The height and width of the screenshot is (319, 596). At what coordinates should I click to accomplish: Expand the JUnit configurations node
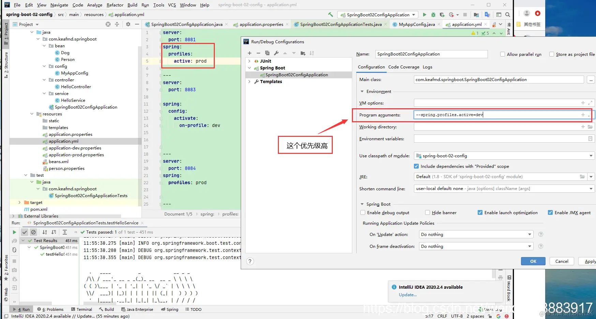click(250, 61)
